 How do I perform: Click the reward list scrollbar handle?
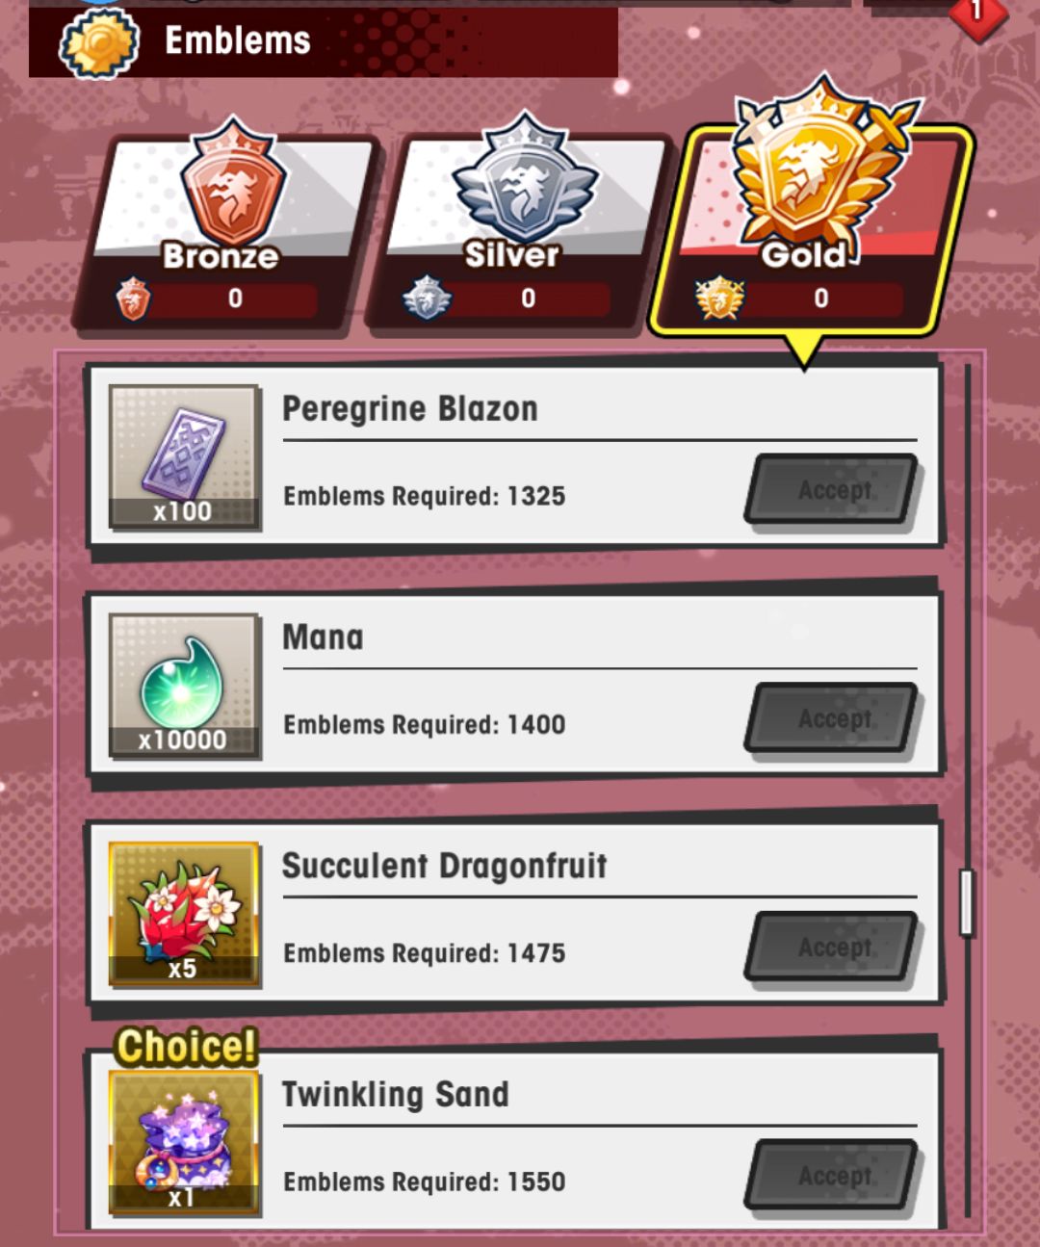(967, 902)
